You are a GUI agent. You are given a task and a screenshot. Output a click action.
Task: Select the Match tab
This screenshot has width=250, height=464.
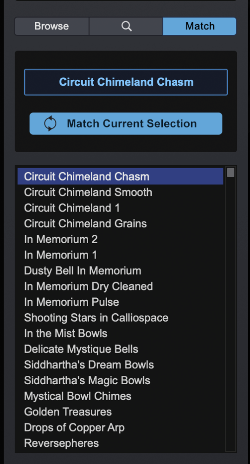tap(200, 26)
